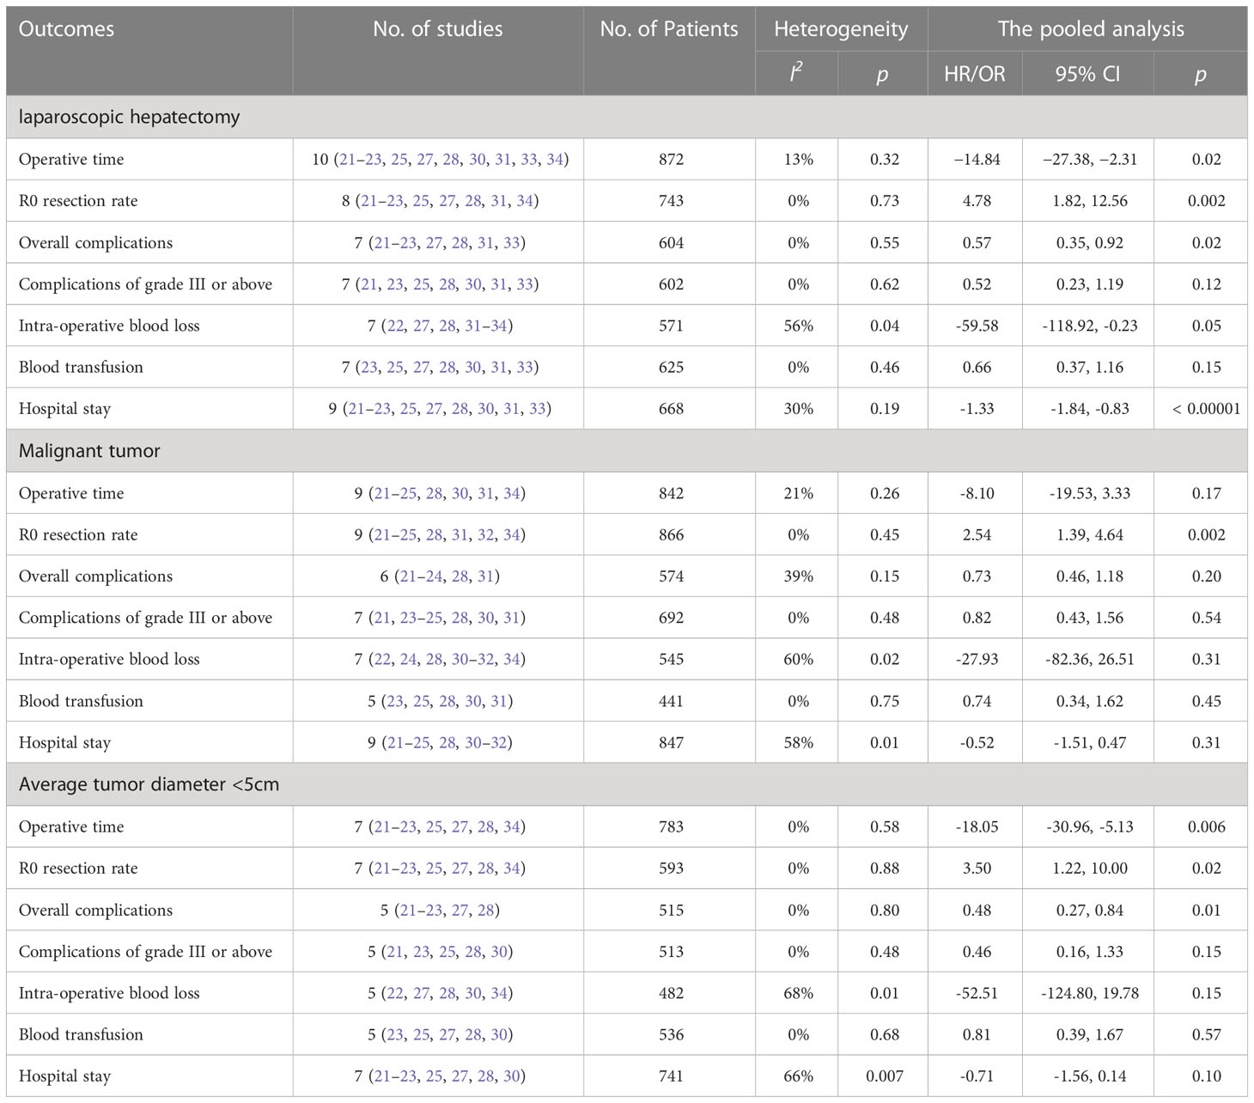Click the 'Heterogeneity' header cell
This screenshot has width=1254, height=1103.
click(841, 29)
